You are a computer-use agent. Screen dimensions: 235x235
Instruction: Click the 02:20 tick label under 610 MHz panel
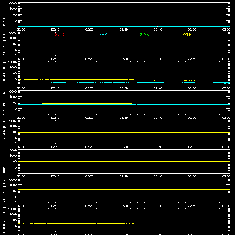[x=90, y=88]
